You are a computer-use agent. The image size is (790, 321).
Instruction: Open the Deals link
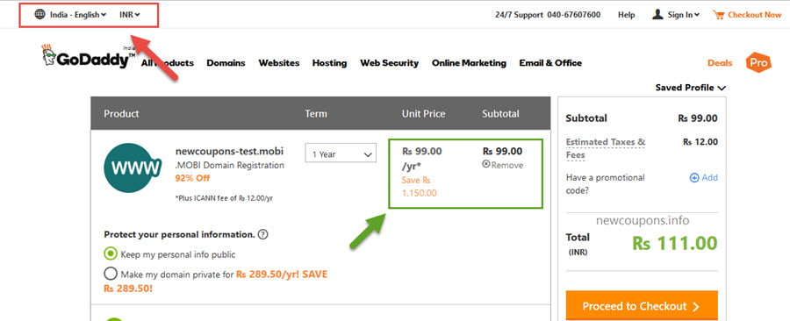coord(720,63)
